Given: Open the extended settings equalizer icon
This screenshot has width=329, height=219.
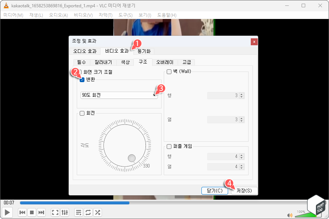Looking at the screenshot, I should [x=65, y=212].
